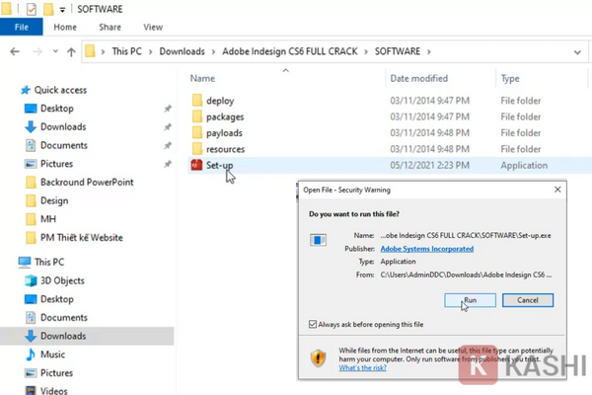Viewport: 592px width, 395px height.
Task: Click the address bar folder icon
Action: [x=90, y=51]
